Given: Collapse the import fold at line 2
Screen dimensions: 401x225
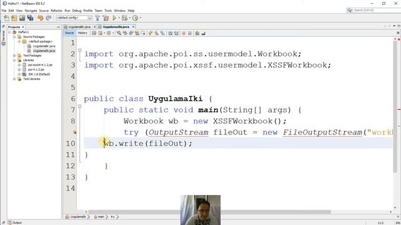Looking at the screenshot, I should tap(80, 50).
